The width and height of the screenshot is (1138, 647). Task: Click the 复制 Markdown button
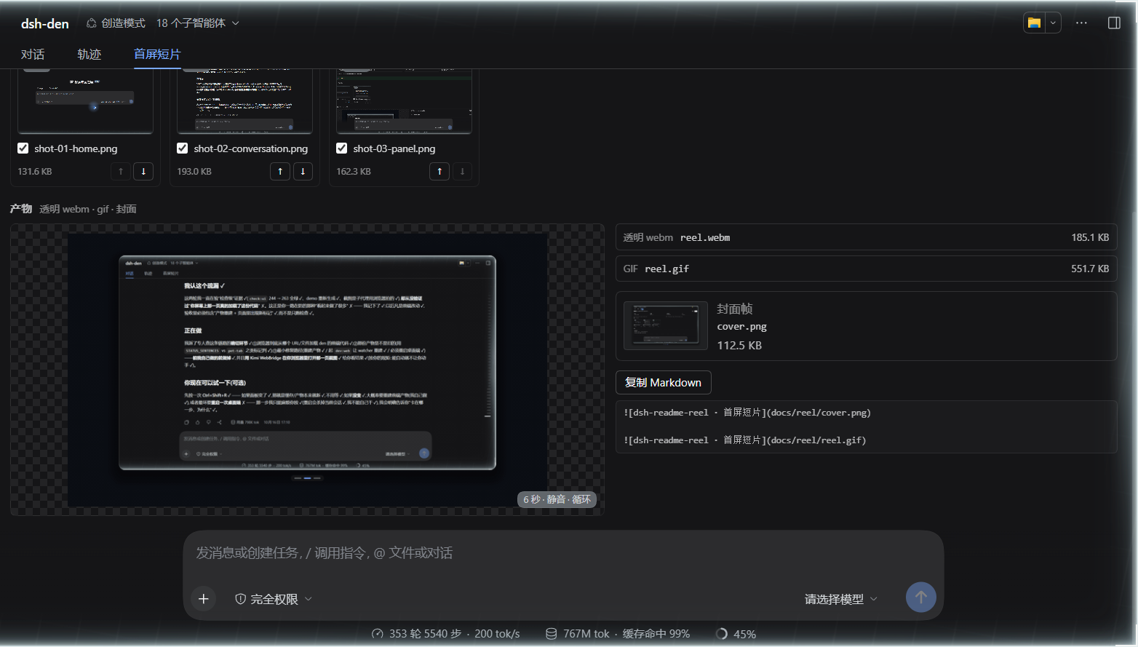(664, 383)
